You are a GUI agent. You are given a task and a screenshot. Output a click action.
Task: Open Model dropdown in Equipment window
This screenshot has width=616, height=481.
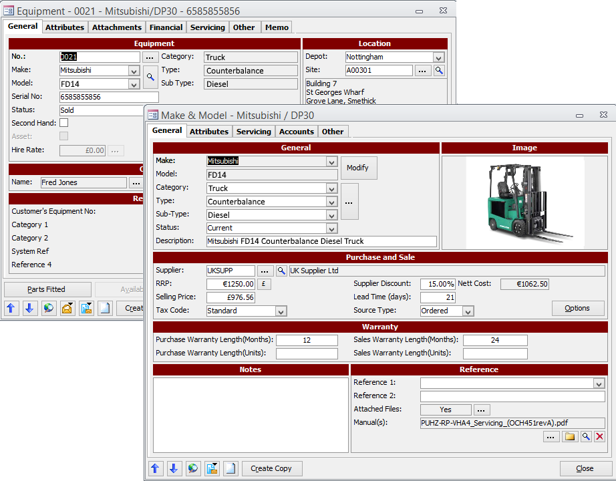(134, 84)
